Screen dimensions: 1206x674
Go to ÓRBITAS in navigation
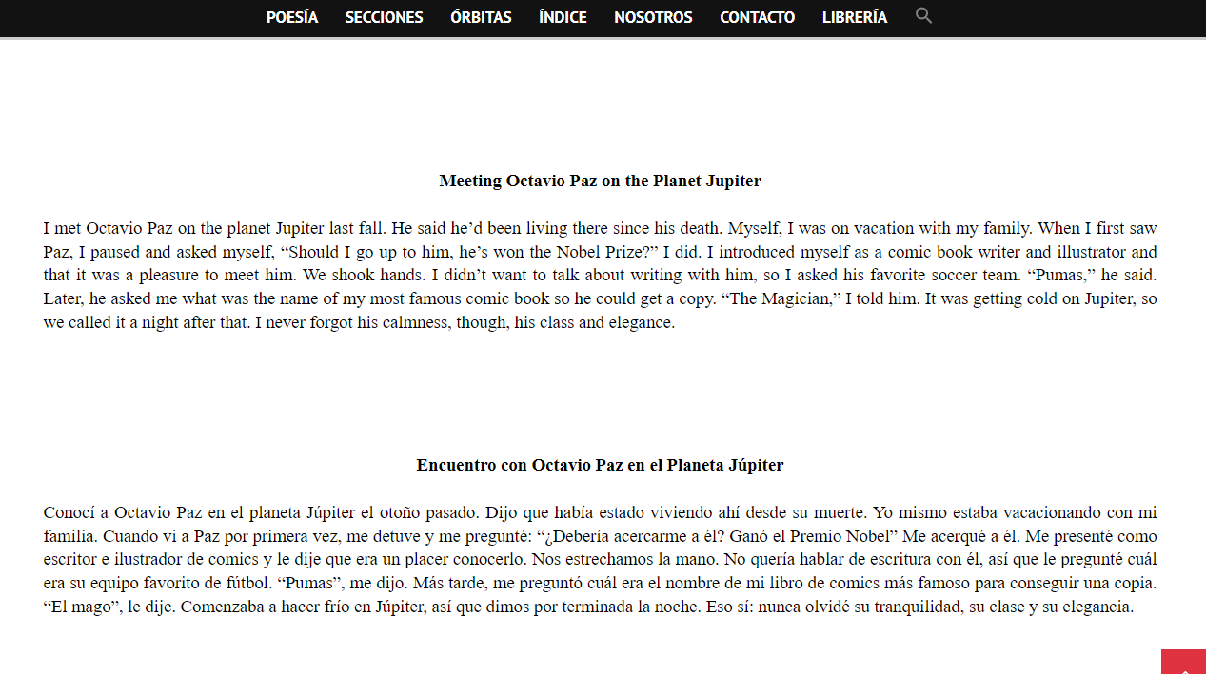click(481, 17)
